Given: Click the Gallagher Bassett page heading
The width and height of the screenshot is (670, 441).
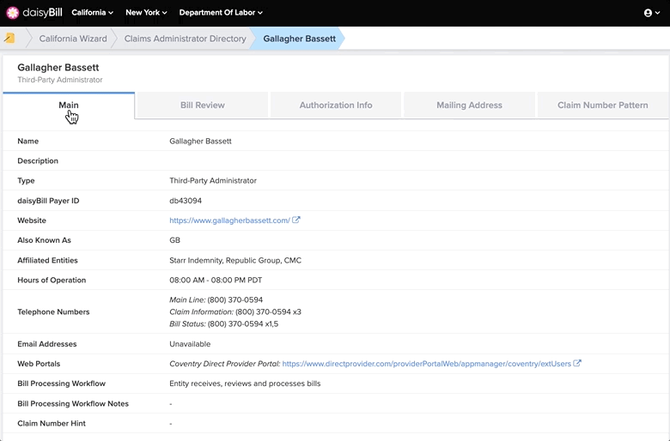Looking at the screenshot, I should 58,68.
